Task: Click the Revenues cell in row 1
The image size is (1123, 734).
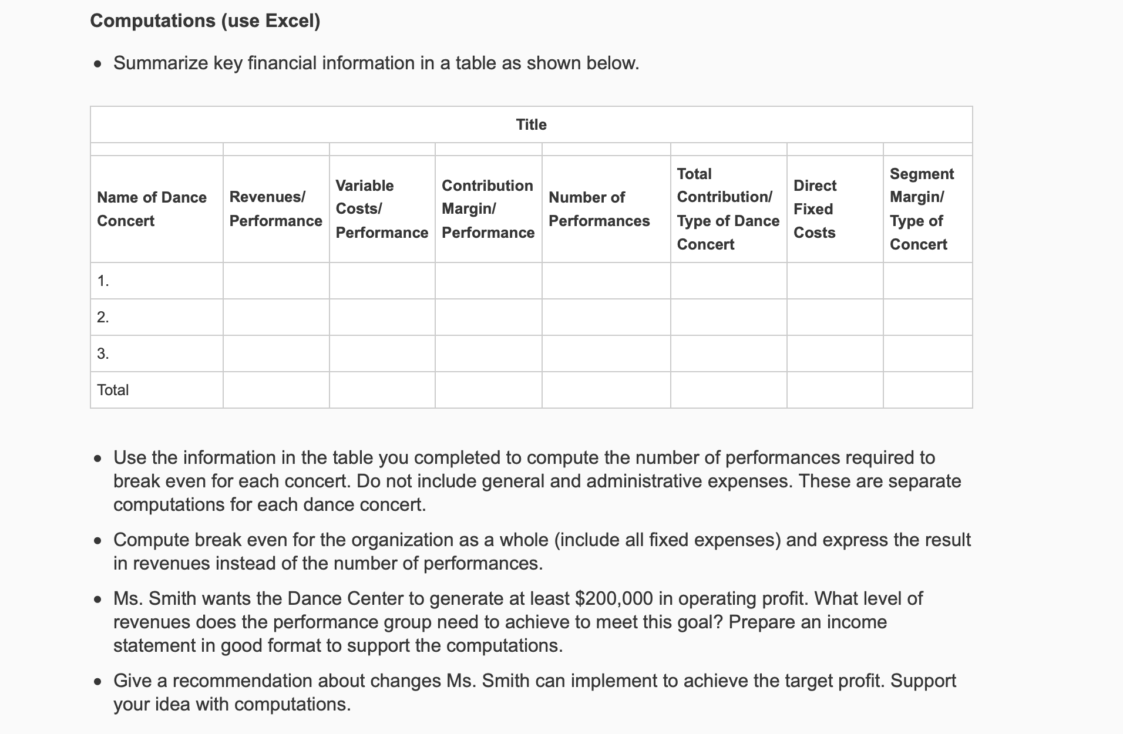Action: point(276,281)
